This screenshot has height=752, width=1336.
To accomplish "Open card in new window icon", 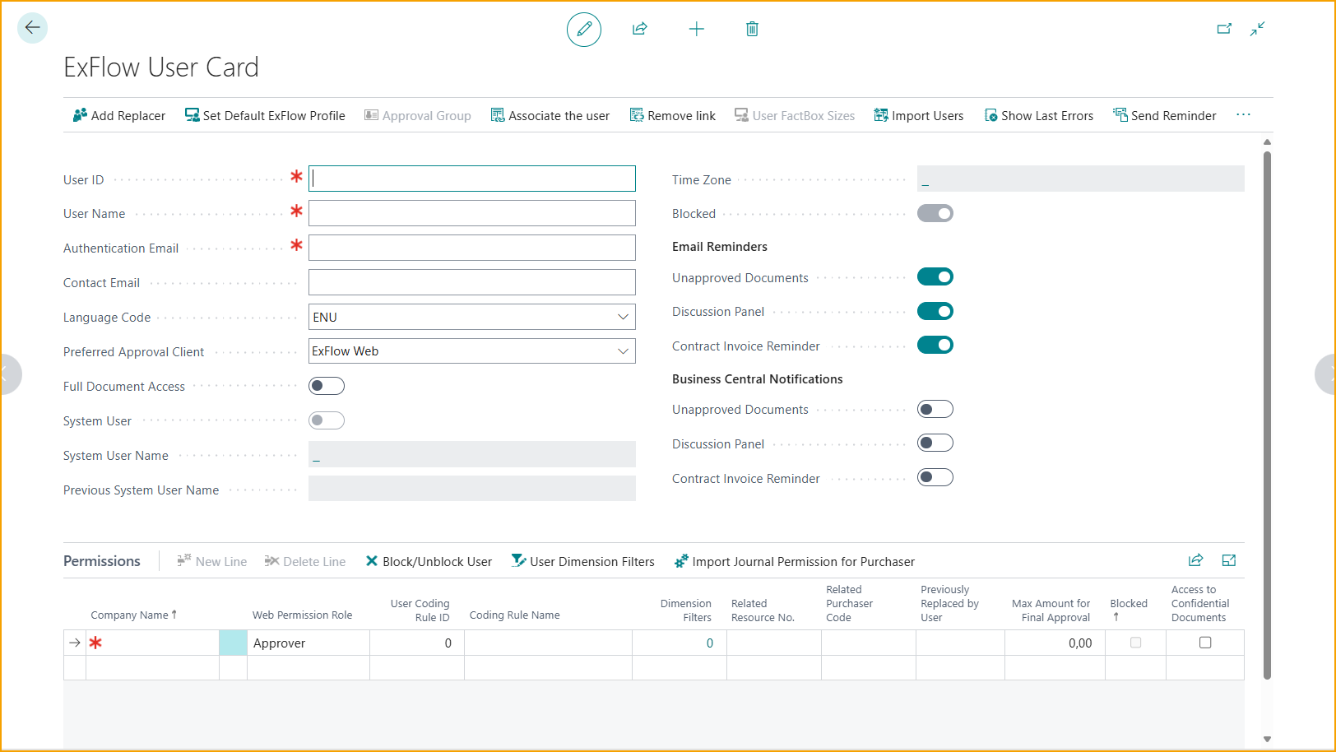I will click(1224, 29).
